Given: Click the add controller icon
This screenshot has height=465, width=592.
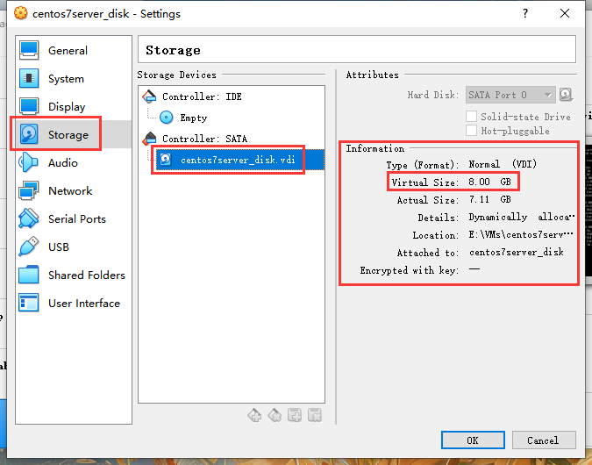Looking at the screenshot, I should [254, 415].
